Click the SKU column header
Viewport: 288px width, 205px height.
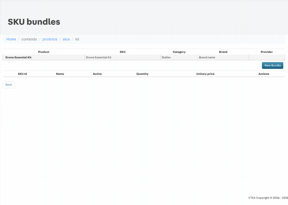(123, 52)
